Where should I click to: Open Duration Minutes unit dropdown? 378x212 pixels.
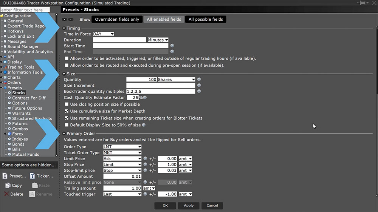tap(158, 40)
